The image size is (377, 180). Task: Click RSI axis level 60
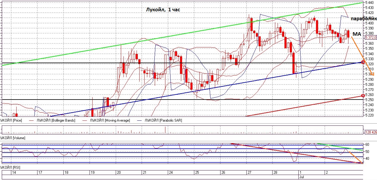point(367,145)
